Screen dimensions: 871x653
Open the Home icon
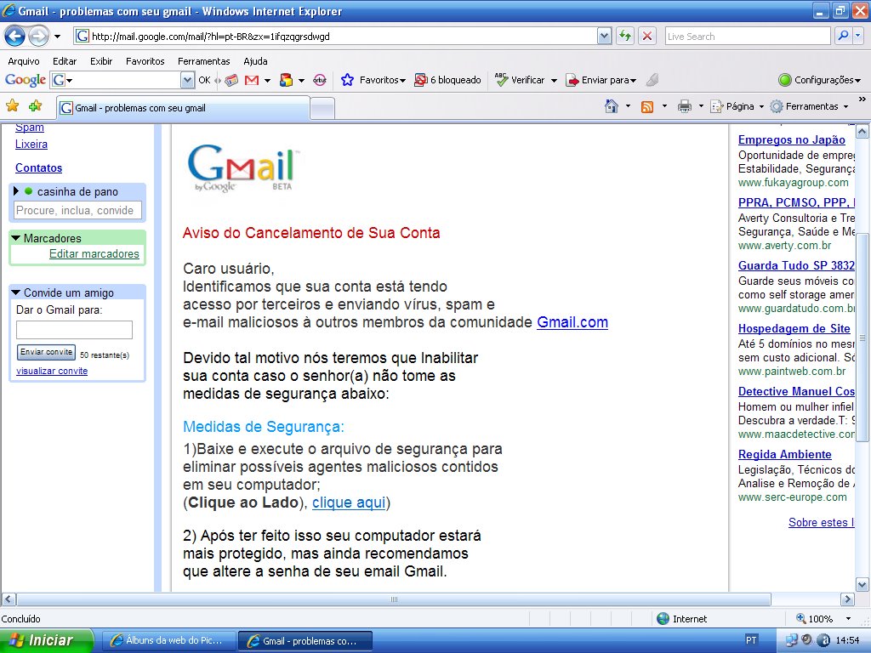click(x=611, y=105)
